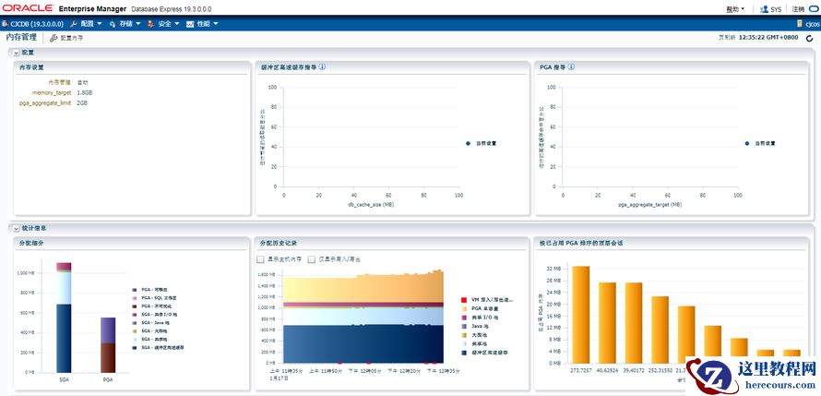
Task: Click the cjcos host link
Action: (812, 24)
